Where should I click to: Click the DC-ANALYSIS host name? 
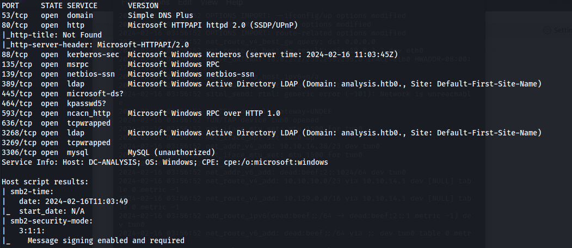pyautogui.click(x=113, y=162)
